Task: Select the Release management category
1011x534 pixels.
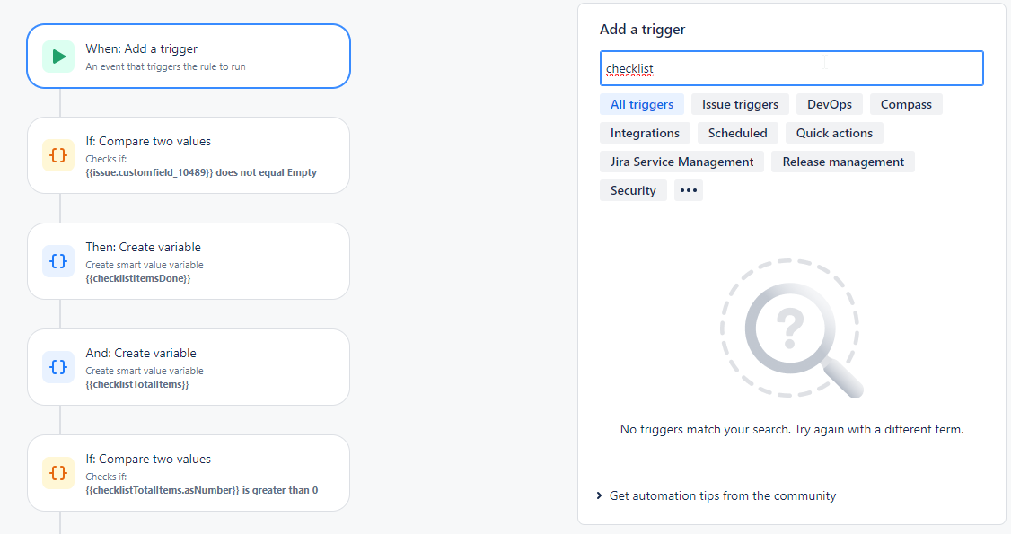Action: pos(842,161)
